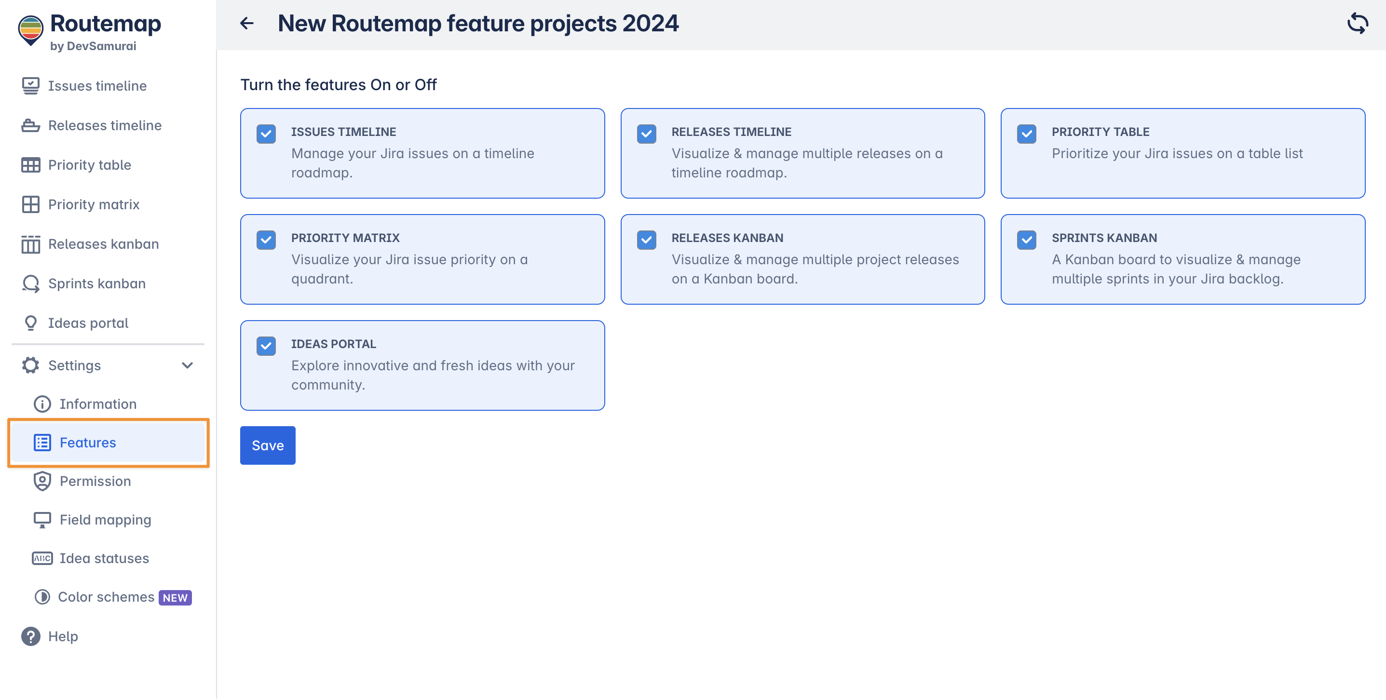Open the Sprints kanban sidebar link

(97, 283)
